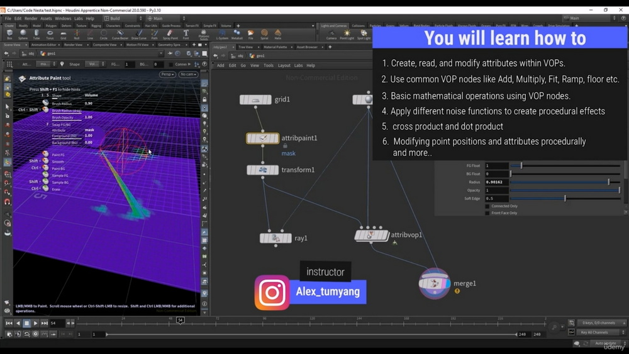Select the Null shelf tool

[77, 35]
